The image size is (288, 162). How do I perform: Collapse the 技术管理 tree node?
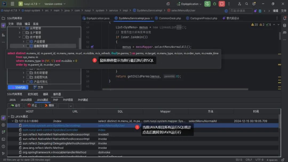pos(19,37)
